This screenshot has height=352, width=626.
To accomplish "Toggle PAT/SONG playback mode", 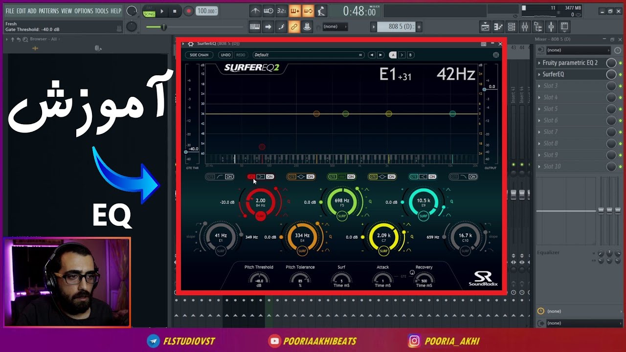I will 149,11.
